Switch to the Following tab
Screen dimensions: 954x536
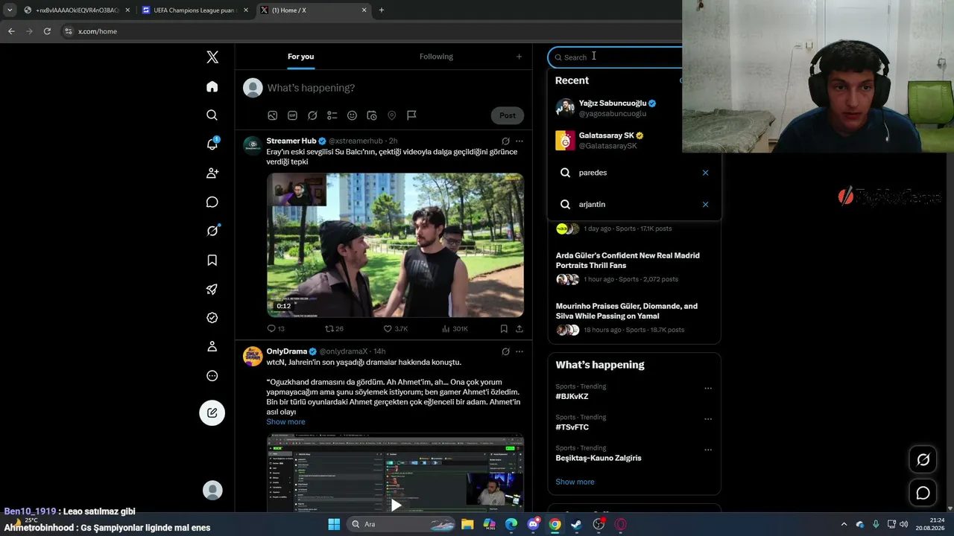pyautogui.click(x=436, y=57)
